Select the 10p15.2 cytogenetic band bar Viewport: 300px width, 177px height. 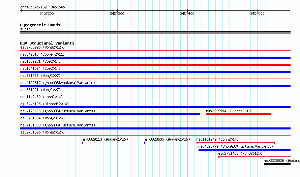pos(155,33)
